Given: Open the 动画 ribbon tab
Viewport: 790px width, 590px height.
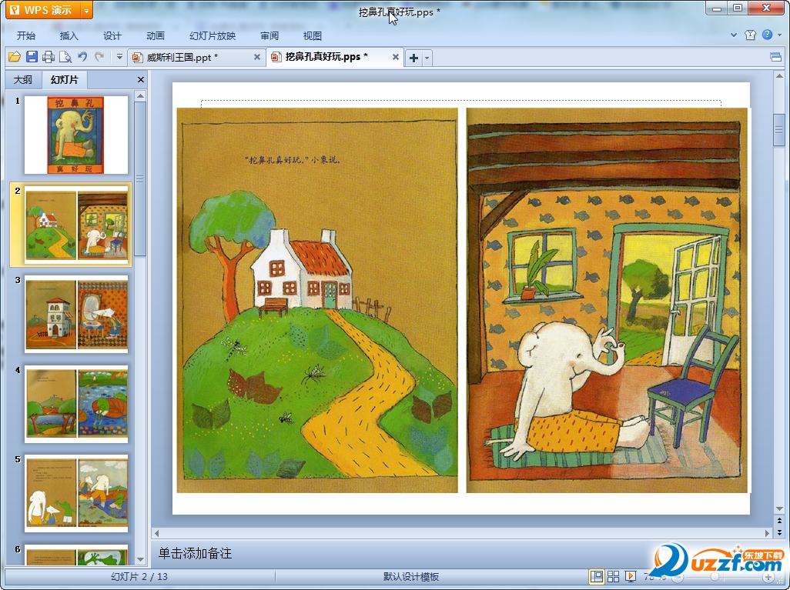Looking at the screenshot, I should coord(156,35).
